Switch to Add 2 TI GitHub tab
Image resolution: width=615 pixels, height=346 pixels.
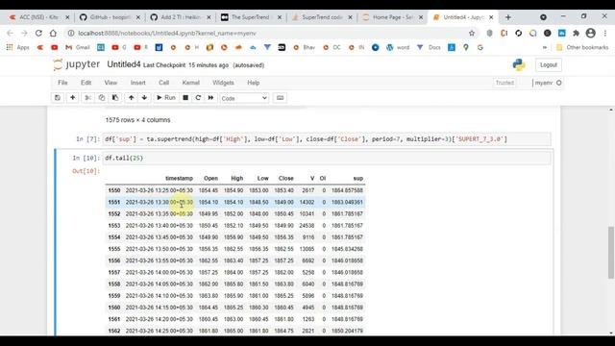tap(180, 17)
